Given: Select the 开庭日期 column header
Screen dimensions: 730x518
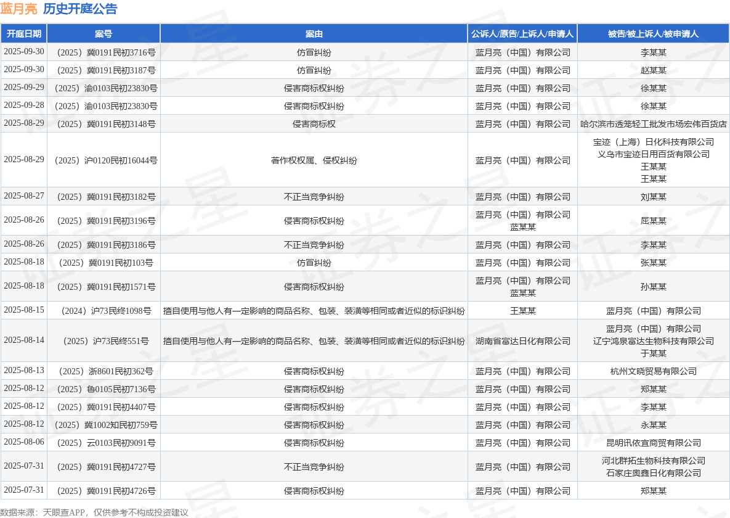Looking at the screenshot, I should tap(24, 33).
